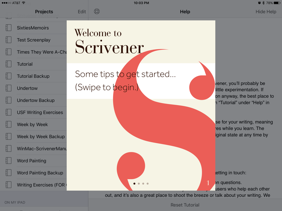Viewport: 282px width, 211px height.
Task: Pick the Week by Week Backup icon
Action: [x=8, y=136]
